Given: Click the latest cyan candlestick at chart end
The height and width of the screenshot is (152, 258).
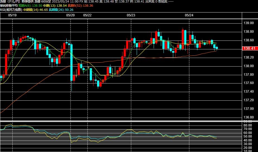Looking at the screenshot, I should click(217, 48).
